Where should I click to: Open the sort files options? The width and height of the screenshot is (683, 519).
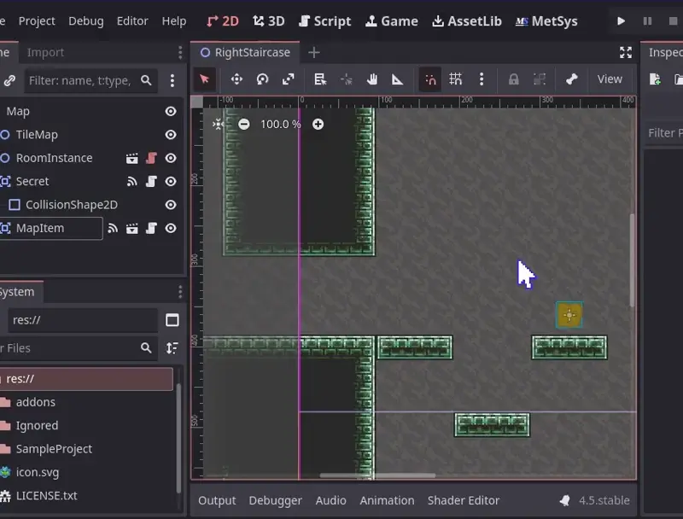pyautogui.click(x=172, y=348)
